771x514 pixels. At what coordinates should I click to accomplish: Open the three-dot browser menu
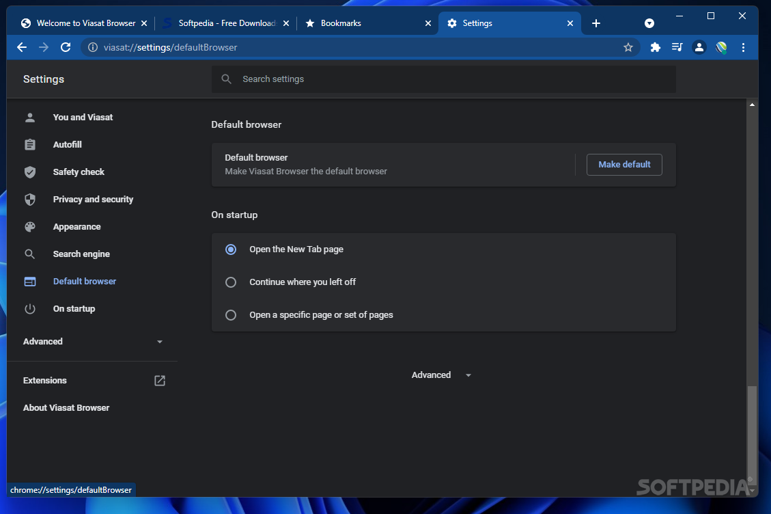click(x=743, y=47)
